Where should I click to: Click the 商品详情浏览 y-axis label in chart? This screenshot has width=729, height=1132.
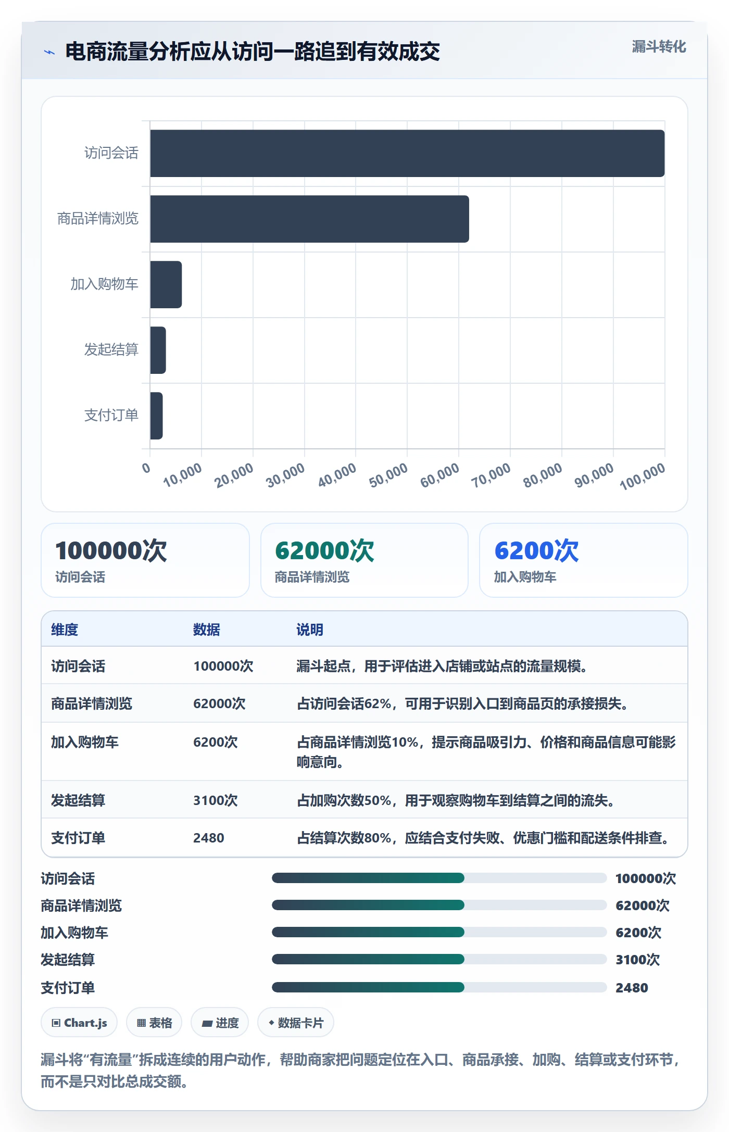click(98, 219)
